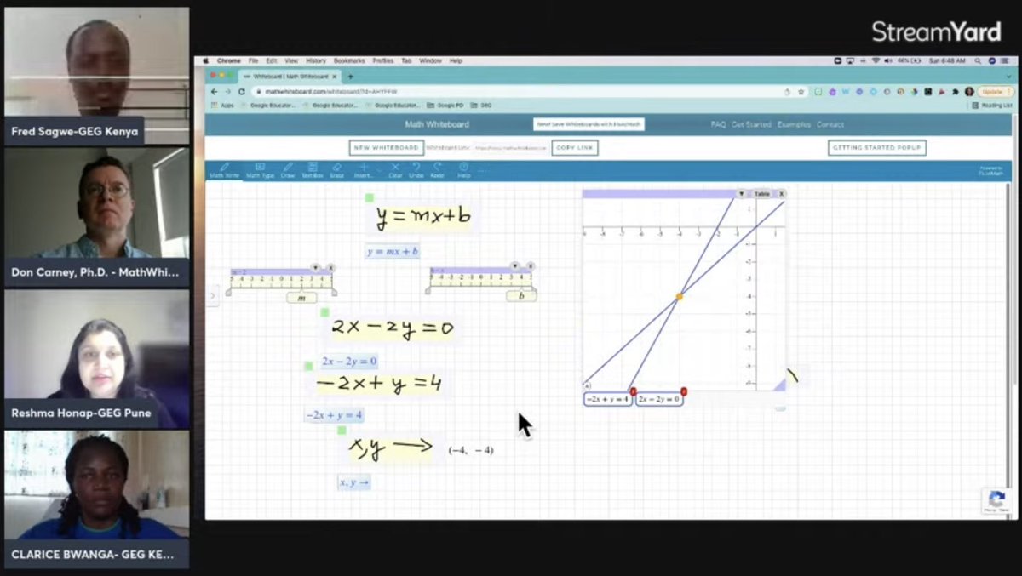Image resolution: width=1022 pixels, height=576 pixels.
Task: Close the m slider widget
Action: pyautogui.click(x=331, y=268)
